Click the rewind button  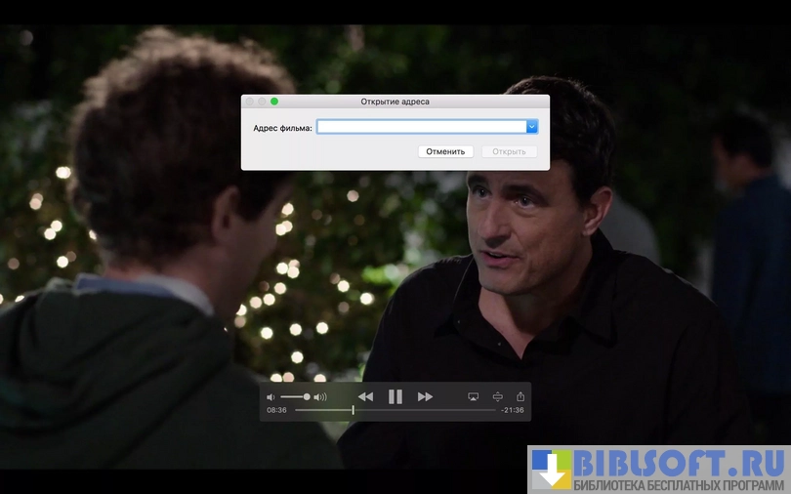365,396
